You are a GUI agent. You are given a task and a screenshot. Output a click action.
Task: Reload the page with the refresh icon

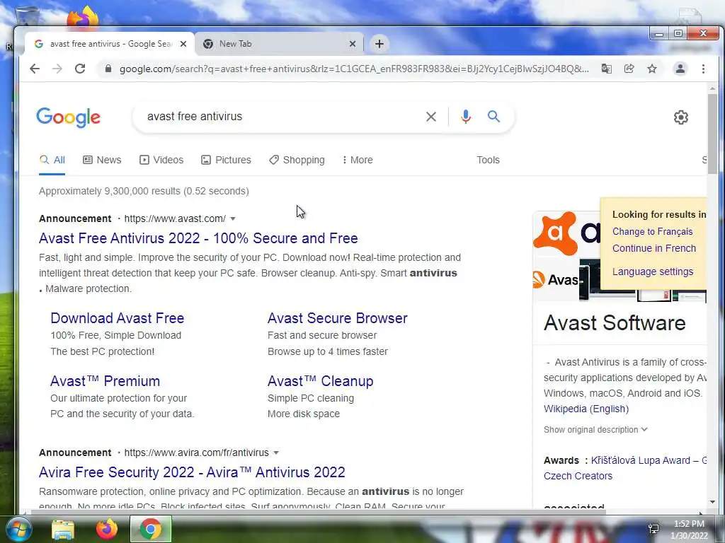pos(80,69)
